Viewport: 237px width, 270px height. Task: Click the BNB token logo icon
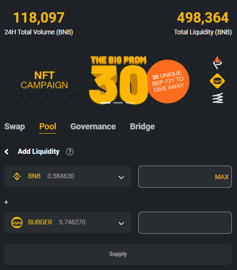[x=17, y=176]
